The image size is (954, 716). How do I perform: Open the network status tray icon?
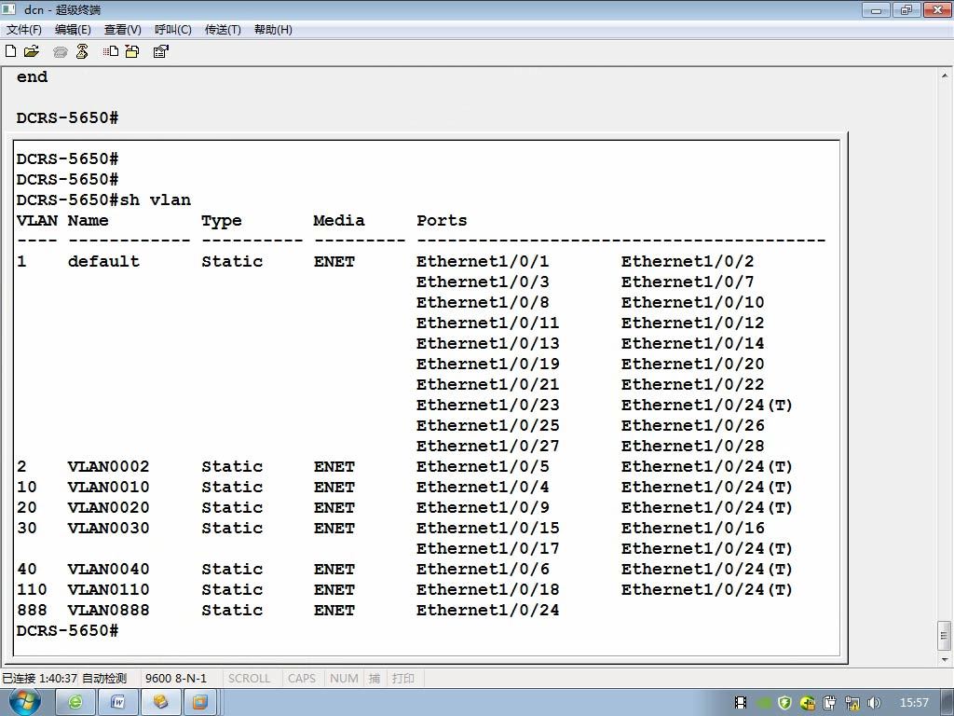[852, 703]
